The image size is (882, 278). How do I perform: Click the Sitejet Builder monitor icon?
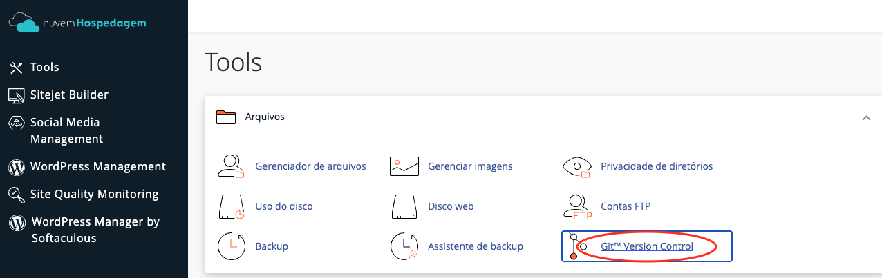(x=17, y=95)
